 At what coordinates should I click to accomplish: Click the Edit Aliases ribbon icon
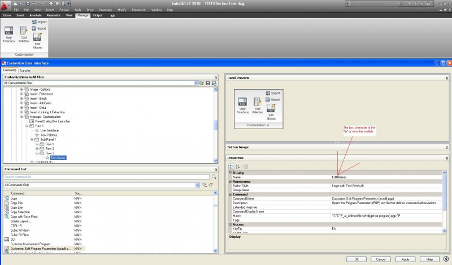(x=37, y=39)
